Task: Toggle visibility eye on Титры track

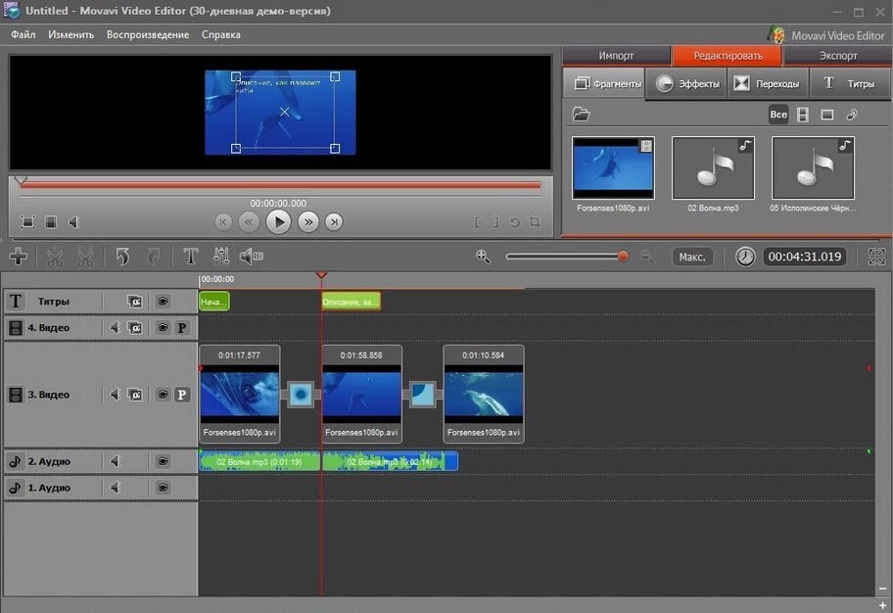Action: pyautogui.click(x=163, y=301)
